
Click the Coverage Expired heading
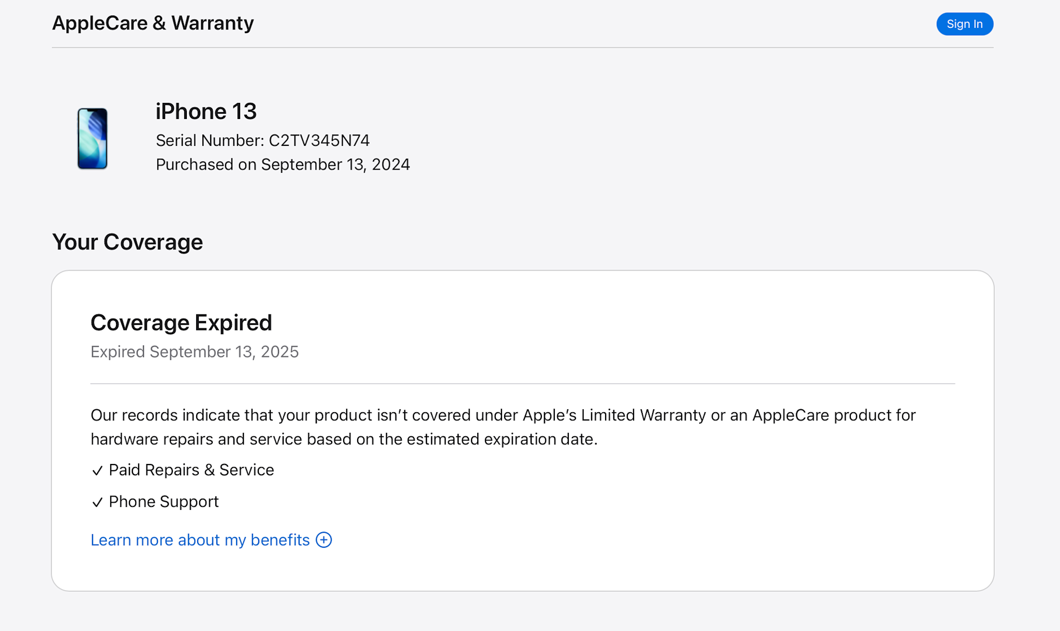[x=181, y=323]
